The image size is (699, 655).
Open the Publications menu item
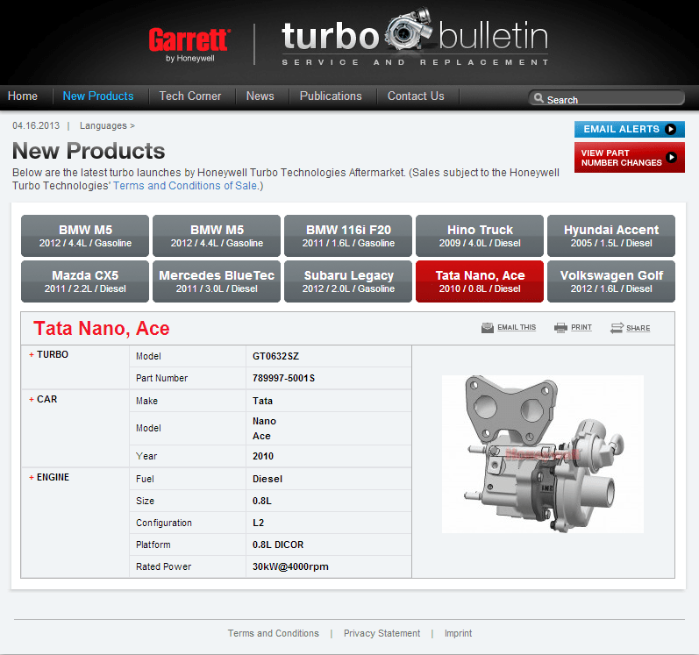[x=331, y=96]
